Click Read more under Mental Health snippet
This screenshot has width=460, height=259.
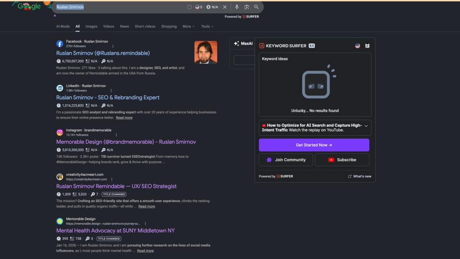(x=145, y=251)
